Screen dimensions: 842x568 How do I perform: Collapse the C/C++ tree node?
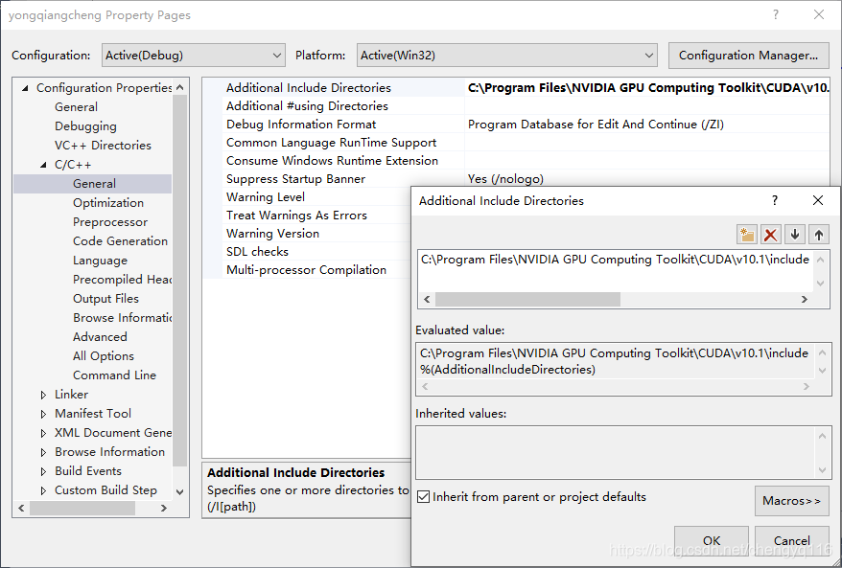point(43,165)
